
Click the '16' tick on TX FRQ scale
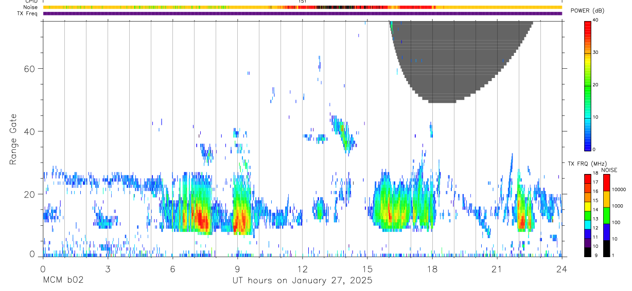596,191
